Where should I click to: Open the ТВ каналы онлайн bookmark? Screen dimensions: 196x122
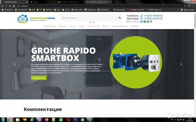(x=118, y=10)
